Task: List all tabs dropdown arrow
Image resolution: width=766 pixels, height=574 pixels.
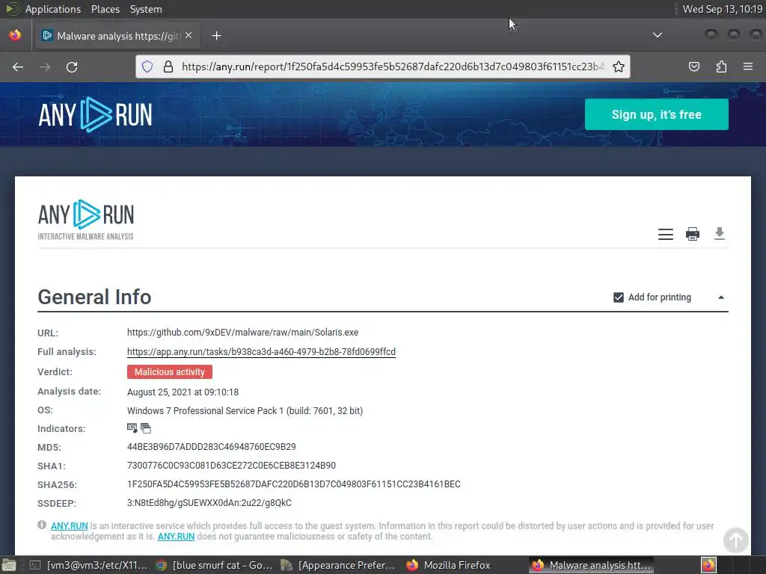Action: tap(658, 35)
